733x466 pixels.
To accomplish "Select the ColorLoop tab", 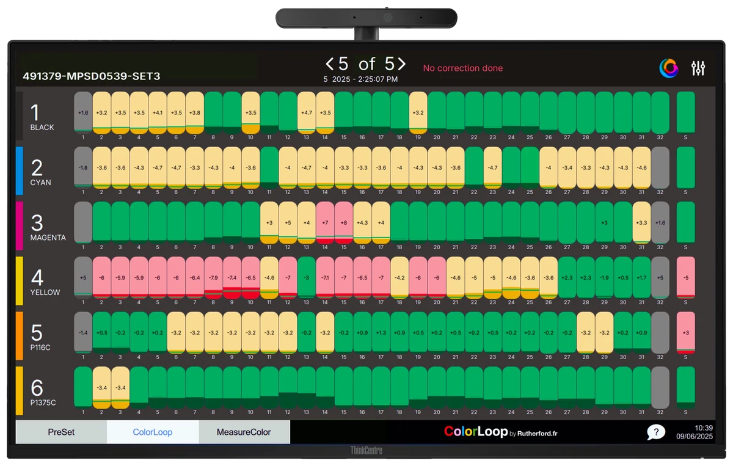I will coord(153,432).
